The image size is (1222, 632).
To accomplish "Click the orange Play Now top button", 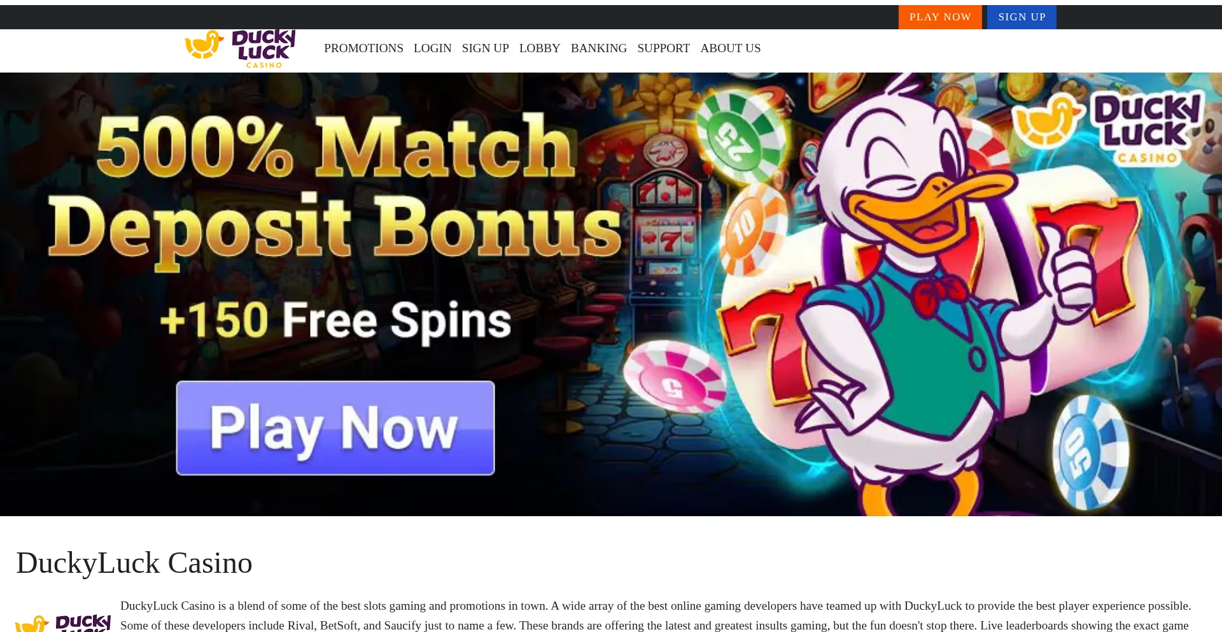I will click(940, 17).
